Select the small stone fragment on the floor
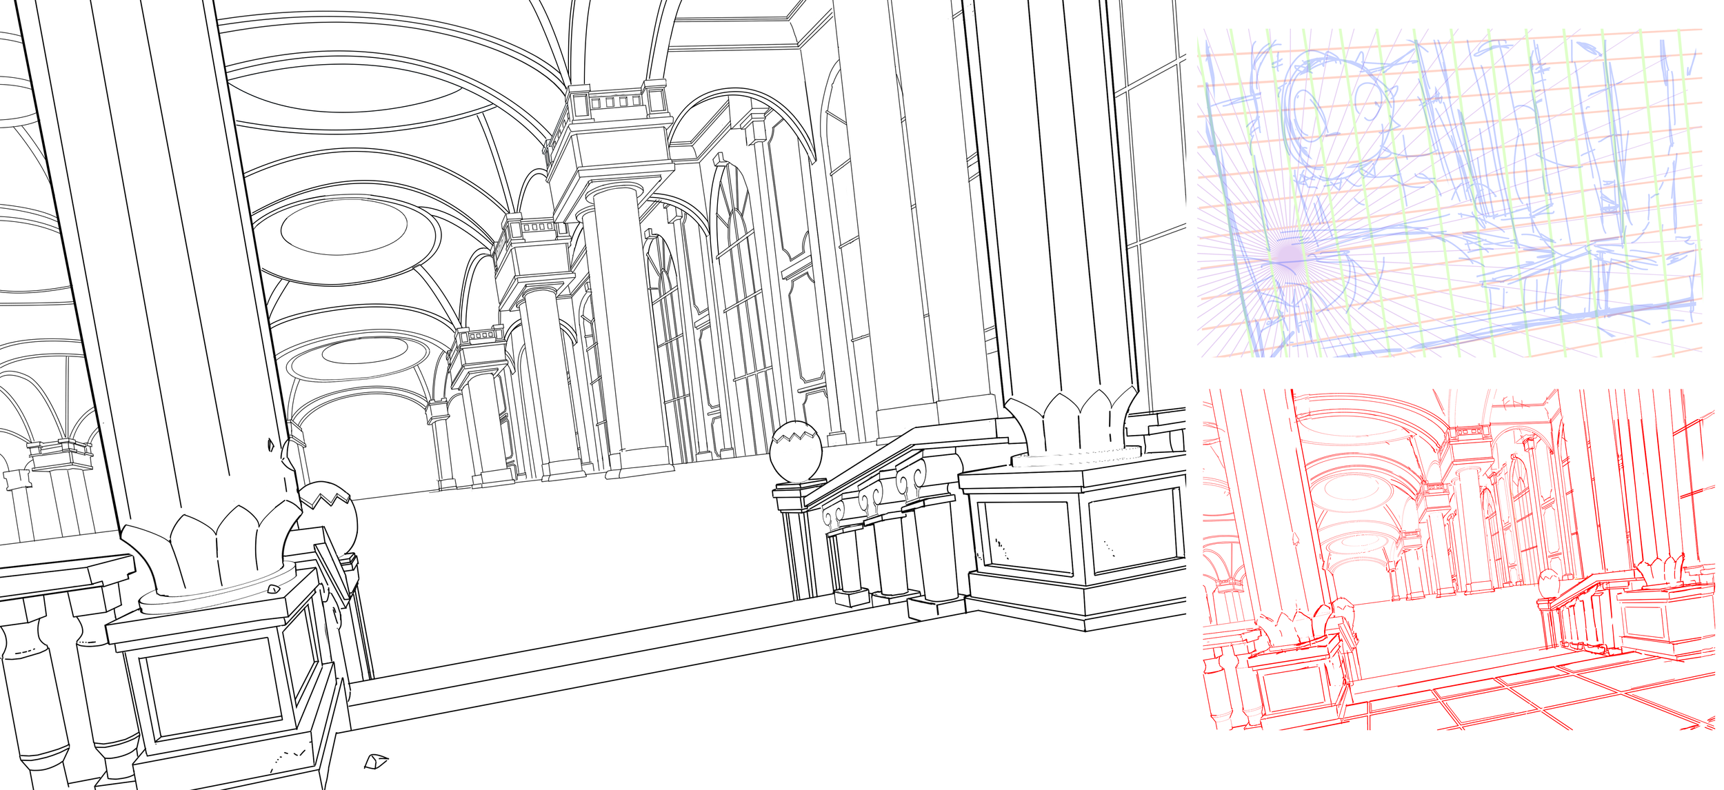 (x=375, y=761)
